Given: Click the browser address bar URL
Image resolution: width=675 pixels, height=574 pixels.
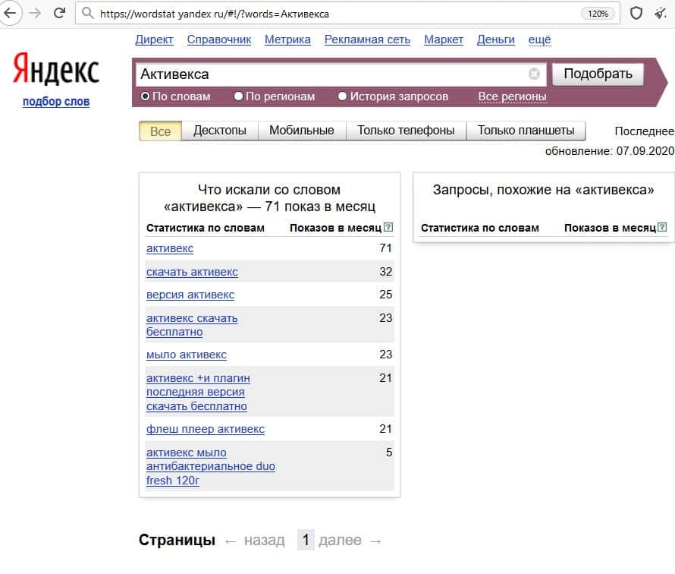Looking at the screenshot, I should (215, 14).
